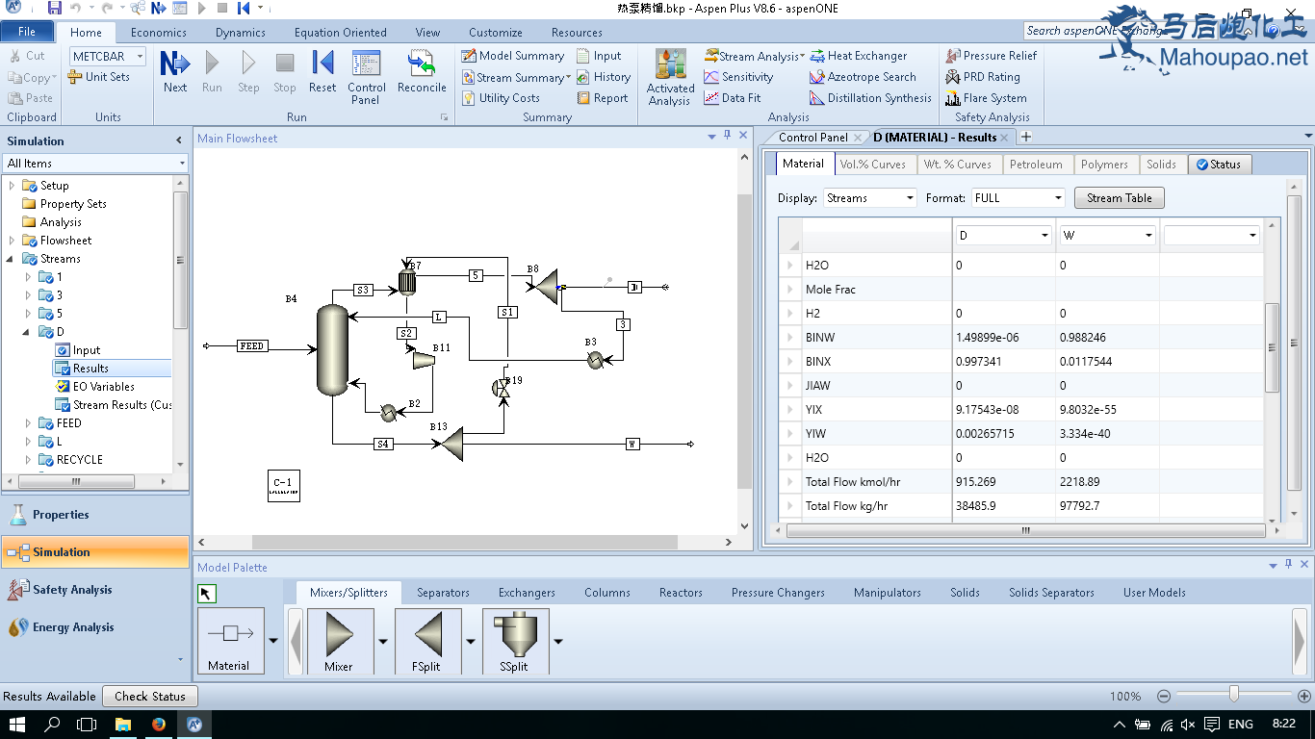
Task: Switch to the Economics ribbon tab
Action: tap(159, 32)
